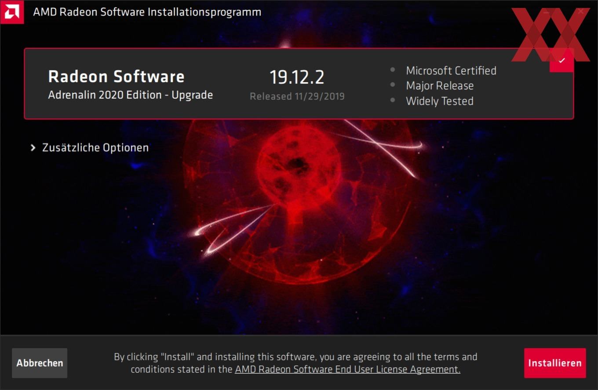Click the AMD logo icon in title bar
Viewport: 598px width, 390px height.
12,12
